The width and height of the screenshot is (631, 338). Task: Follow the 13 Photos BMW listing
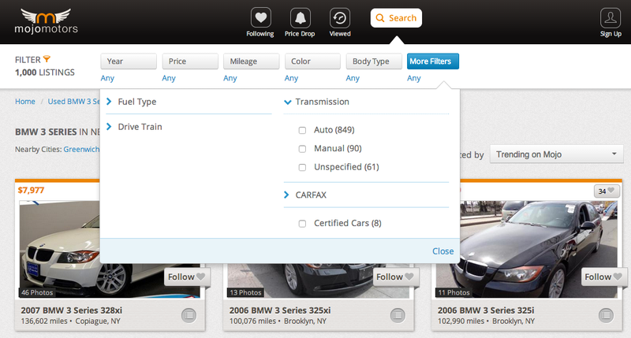pos(395,277)
